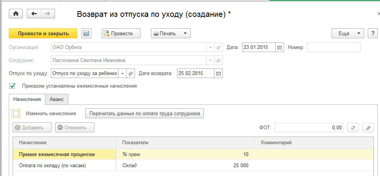Viewport: 380px width, 176px height.
Task: Click the Номер input field
Action: [334, 47]
